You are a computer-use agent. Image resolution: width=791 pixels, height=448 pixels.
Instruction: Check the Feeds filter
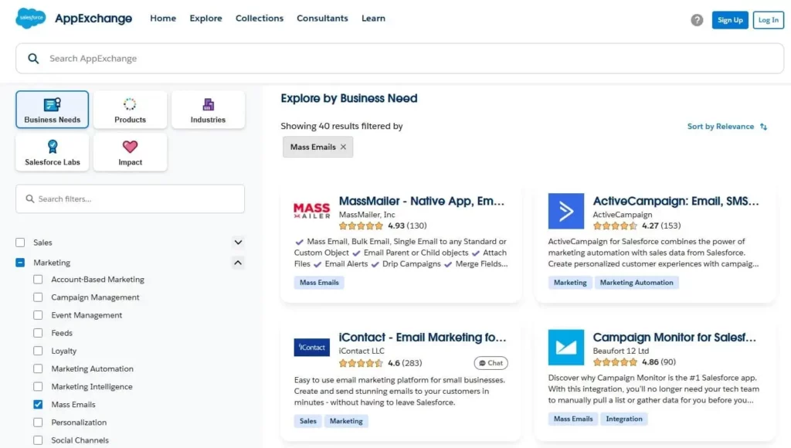coord(38,333)
